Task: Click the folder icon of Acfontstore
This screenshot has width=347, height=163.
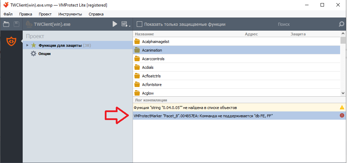Action: point(137,85)
